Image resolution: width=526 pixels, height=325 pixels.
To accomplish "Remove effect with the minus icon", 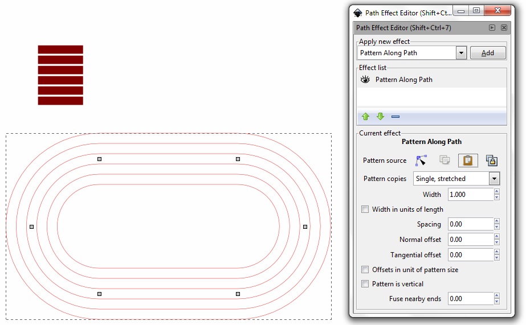I will 395,117.
